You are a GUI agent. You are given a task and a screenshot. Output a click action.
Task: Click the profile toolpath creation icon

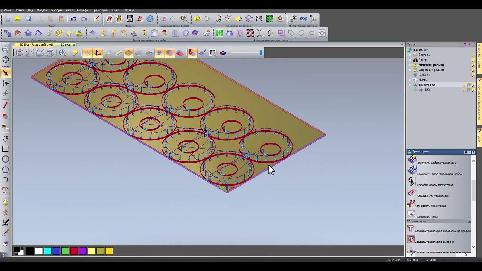[411, 228]
